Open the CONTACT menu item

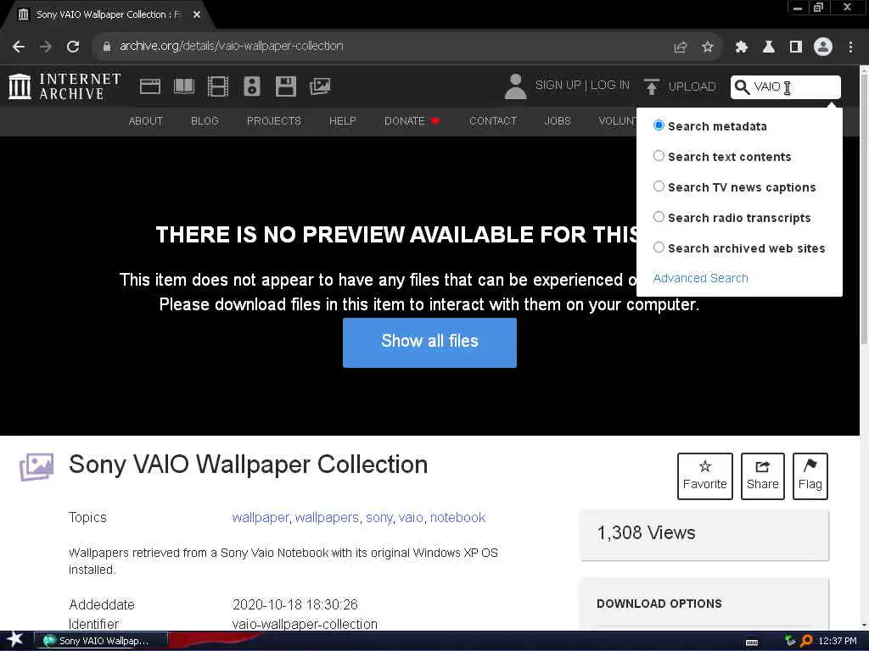tap(493, 120)
